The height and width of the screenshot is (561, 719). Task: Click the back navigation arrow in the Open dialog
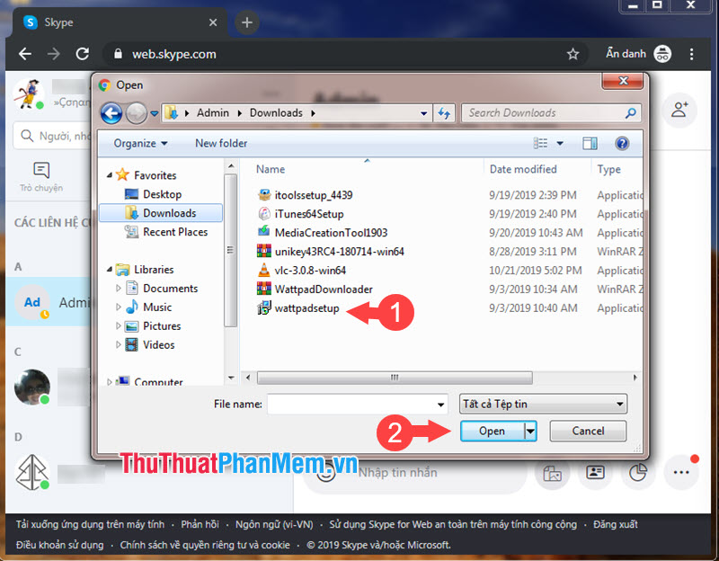pyautogui.click(x=109, y=112)
